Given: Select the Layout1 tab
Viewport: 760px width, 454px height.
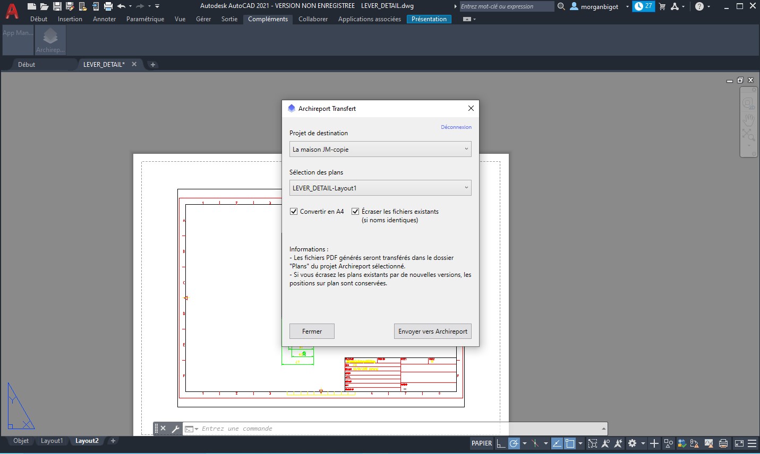Looking at the screenshot, I should pos(52,441).
